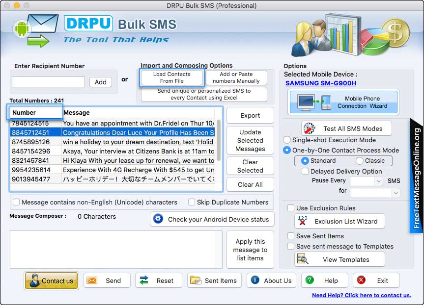Select the row with number 8321457841

pos(113,160)
